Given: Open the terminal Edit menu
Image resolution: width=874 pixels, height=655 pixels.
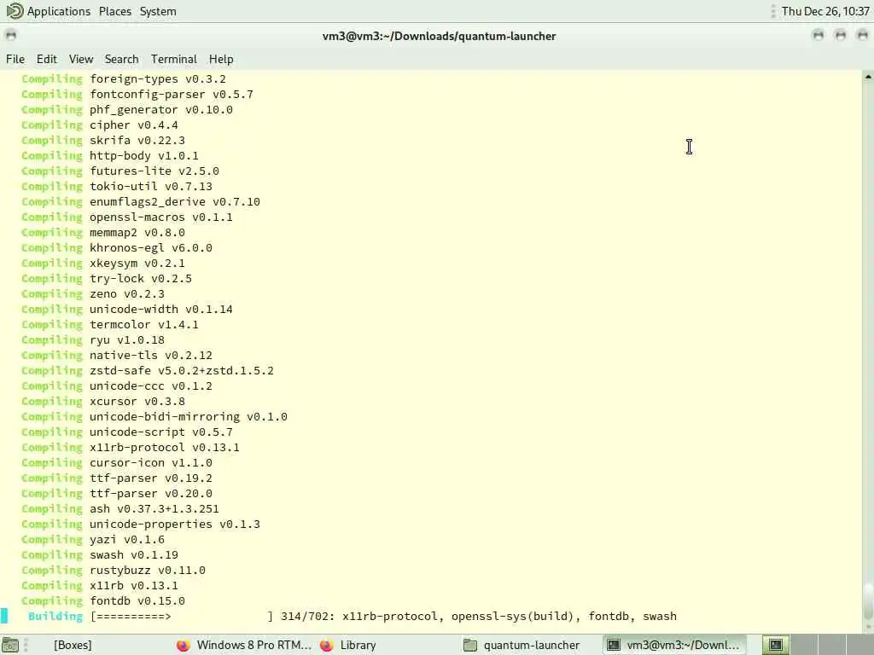Looking at the screenshot, I should (x=46, y=59).
